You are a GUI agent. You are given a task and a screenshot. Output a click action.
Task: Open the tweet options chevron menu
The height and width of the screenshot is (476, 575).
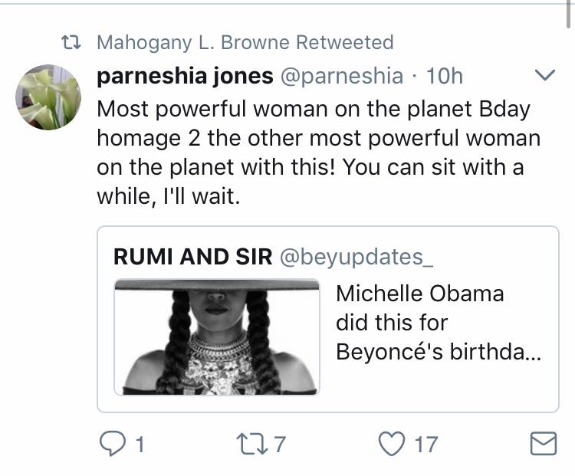pyautogui.click(x=544, y=75)
